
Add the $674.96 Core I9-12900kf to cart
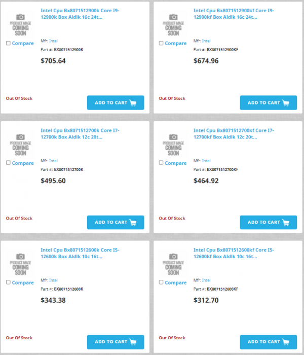click(x=269, y=103)
